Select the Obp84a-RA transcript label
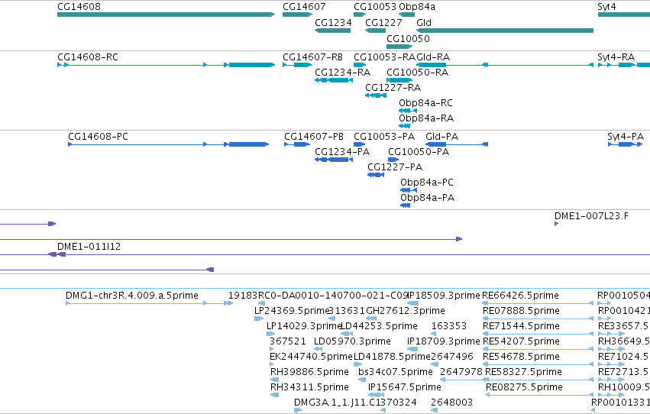The image size is (650, 414). (426, 118)
